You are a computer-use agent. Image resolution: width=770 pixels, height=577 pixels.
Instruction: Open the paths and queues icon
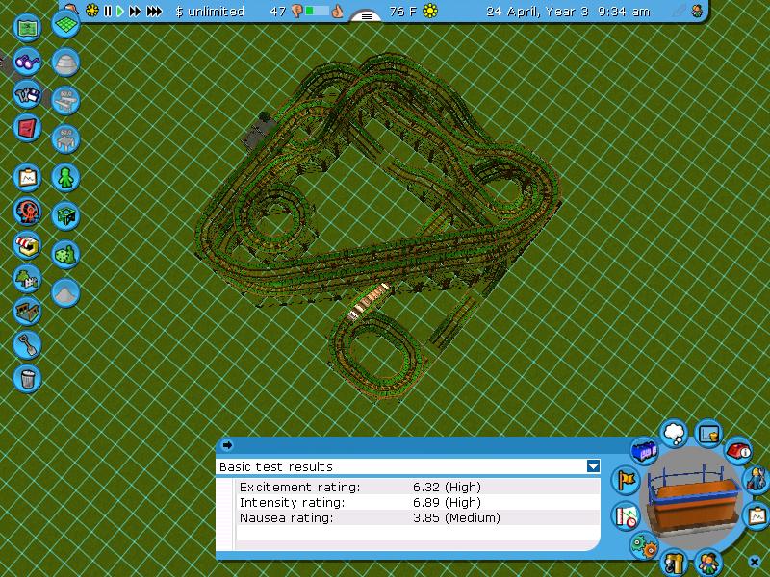pyautogui.click(x=27, y=312)
